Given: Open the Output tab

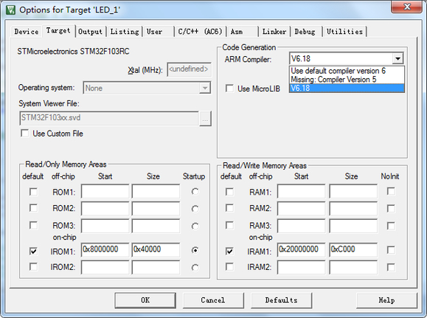Looking at the screenshot, I should pyautogui.click(x=91, y=32).
